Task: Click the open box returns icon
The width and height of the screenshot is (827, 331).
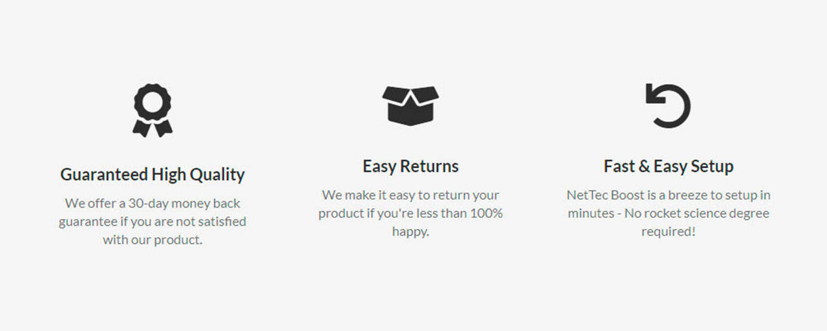Action: (x=410, y=105)
